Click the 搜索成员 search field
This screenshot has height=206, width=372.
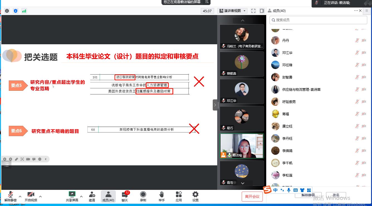point(318,20)
